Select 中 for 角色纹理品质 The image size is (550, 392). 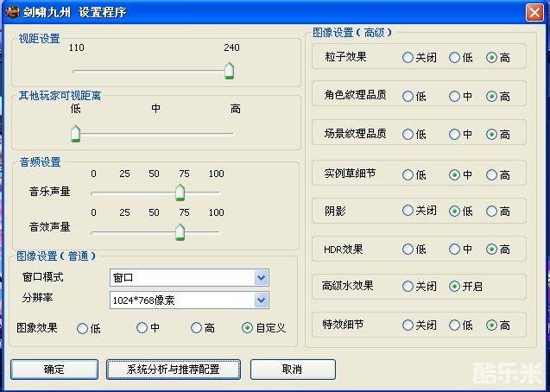point(454,96)
